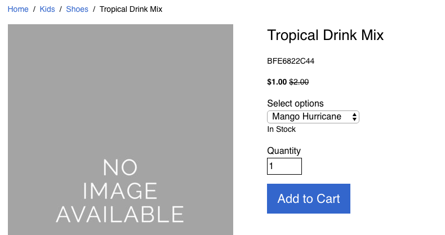This screenshot has width=445, height=235.
Task: Click the crossed-out $2.00 original price
Action: (299, 82)
